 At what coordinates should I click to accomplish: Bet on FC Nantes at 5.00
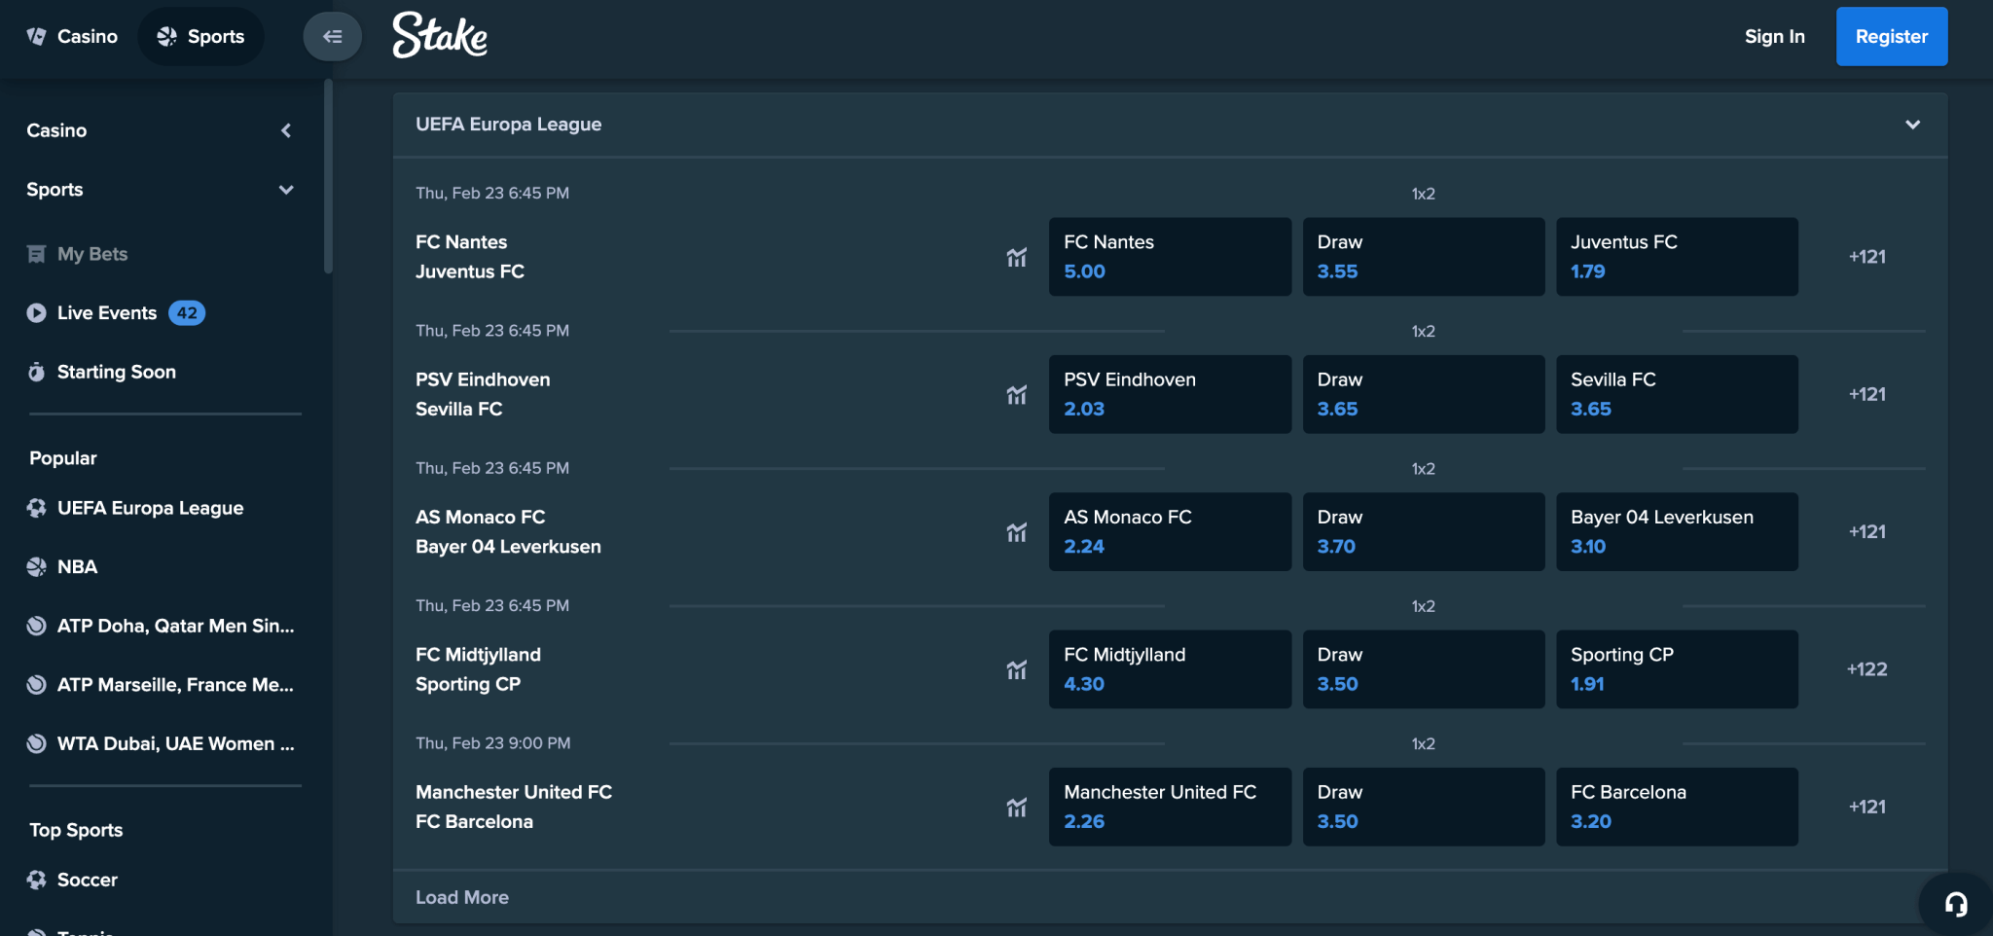pos(1170,257)
